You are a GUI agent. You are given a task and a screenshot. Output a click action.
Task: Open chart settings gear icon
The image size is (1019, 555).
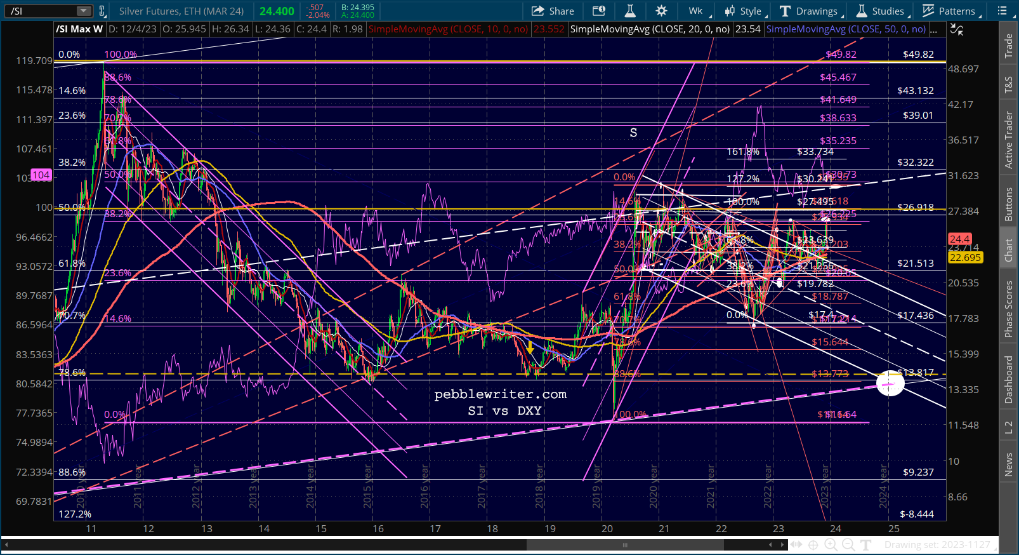pos(661,11)
